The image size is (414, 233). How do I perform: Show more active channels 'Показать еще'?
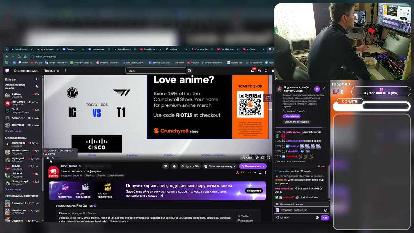coord(13,189)
